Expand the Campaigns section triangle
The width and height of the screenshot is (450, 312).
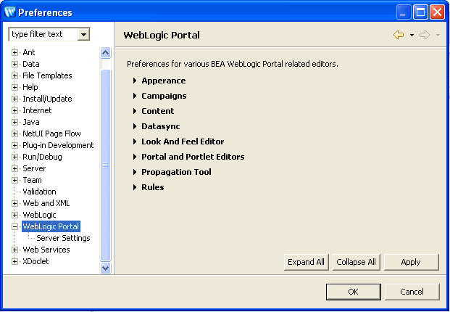(x=135, y=96)
